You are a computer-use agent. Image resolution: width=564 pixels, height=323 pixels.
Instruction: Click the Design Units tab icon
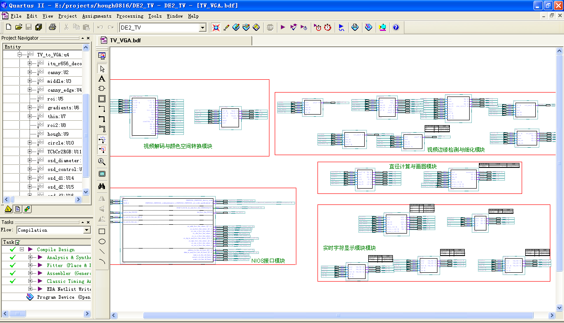(x=27, y=209)
